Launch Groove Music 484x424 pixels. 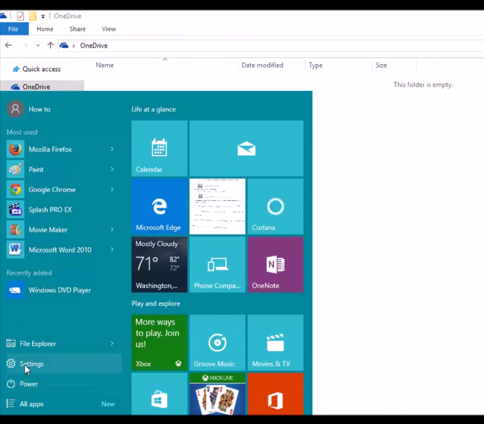pyautogui.click(x=217, y=343)
